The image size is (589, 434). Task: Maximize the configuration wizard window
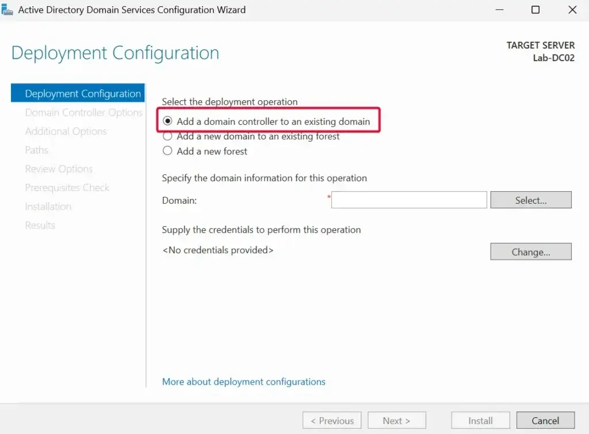pos(536,10)
